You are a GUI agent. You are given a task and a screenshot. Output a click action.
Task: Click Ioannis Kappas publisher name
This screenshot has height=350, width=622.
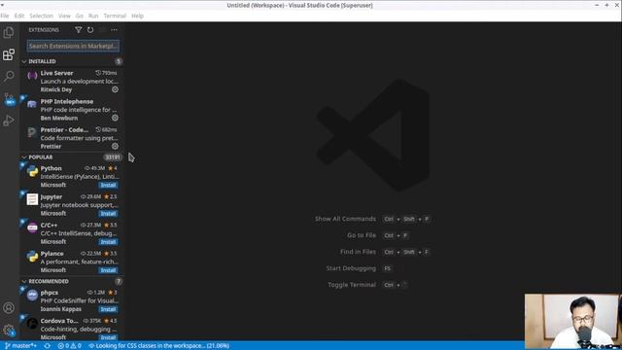tap(60, 309)
